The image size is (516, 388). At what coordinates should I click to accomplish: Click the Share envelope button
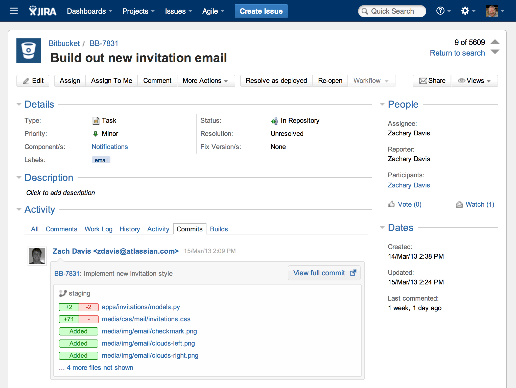coord(432,81)
